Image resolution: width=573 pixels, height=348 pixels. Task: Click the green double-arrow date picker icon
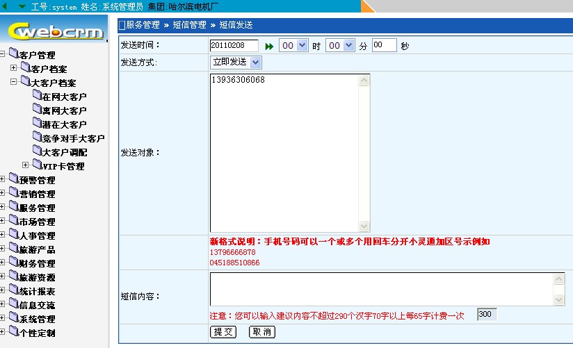click(x=269, y=46)
